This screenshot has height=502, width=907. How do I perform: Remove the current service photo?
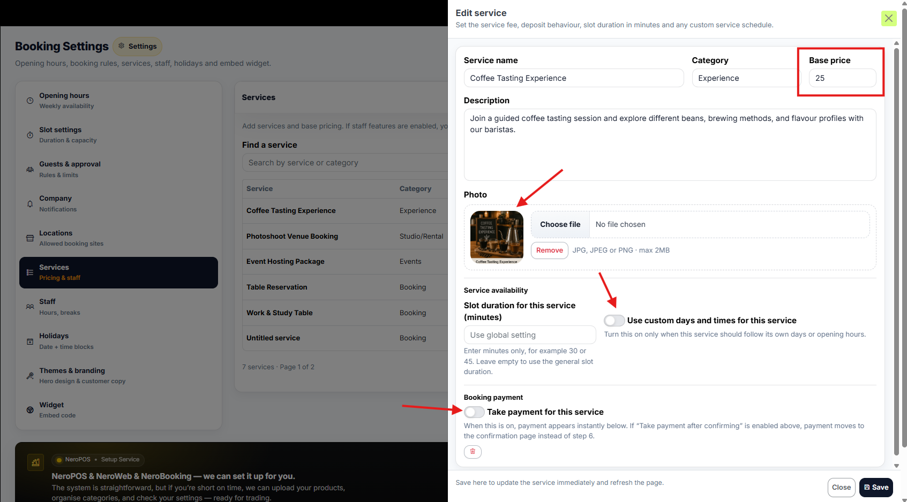click(549, 250)
